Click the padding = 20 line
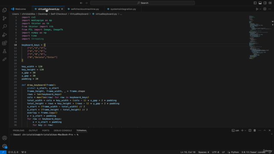Screen dimensions: 274x154 [x=30, y=79]
